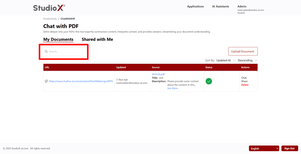
Task: Click the Updated column header
Action: 121,67
